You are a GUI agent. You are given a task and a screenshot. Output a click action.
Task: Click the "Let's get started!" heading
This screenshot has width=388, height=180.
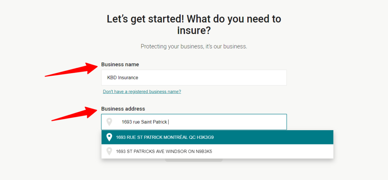click(x=145, y=19)
